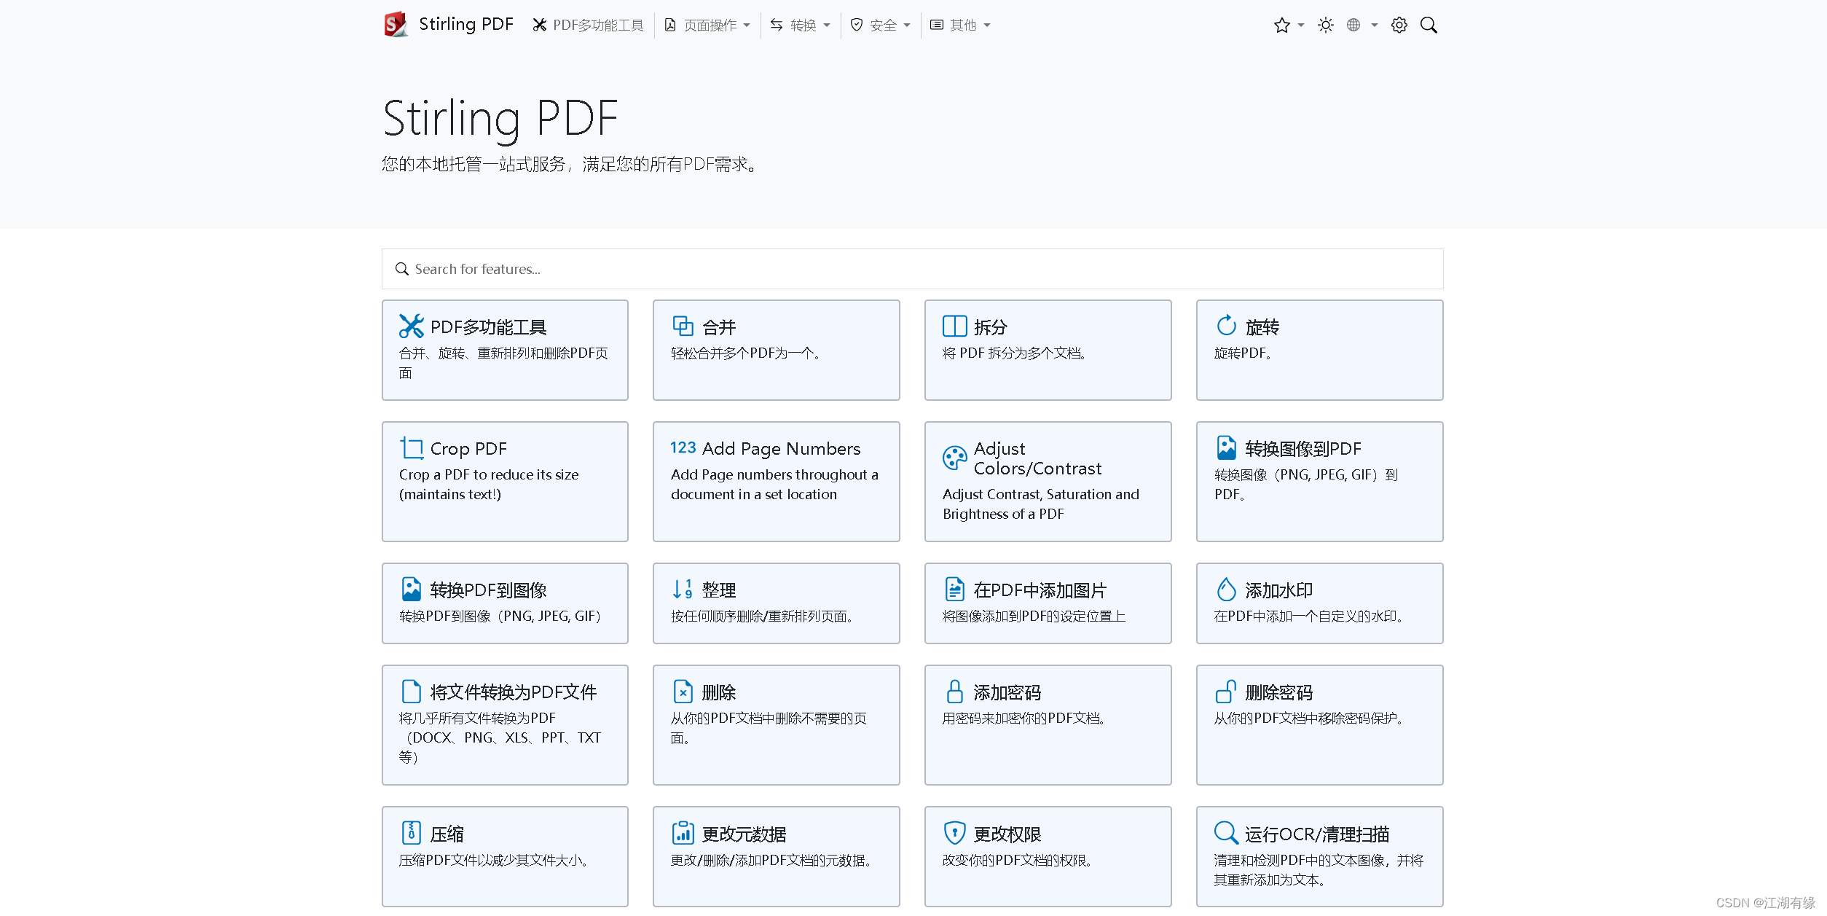Screen dimensions: 1827x916
Task: Click the Stirling PDF navbar brand text
Action: pos(466,25)
